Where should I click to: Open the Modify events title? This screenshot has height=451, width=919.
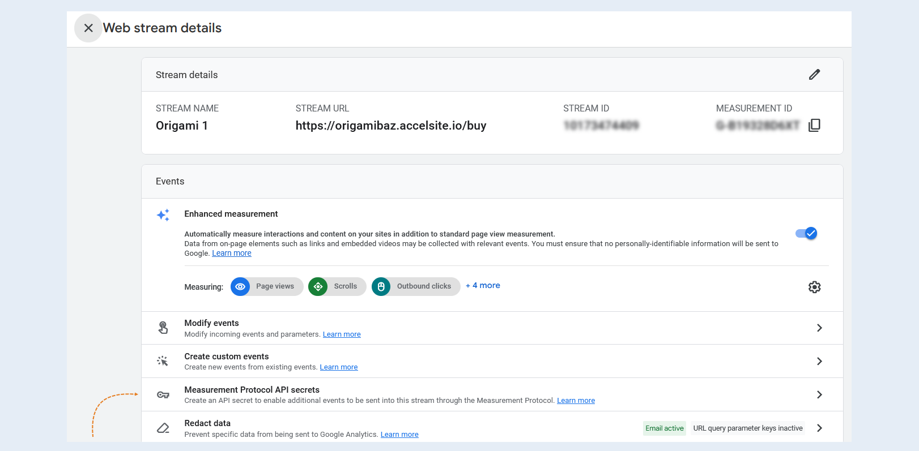pos(211,323)
